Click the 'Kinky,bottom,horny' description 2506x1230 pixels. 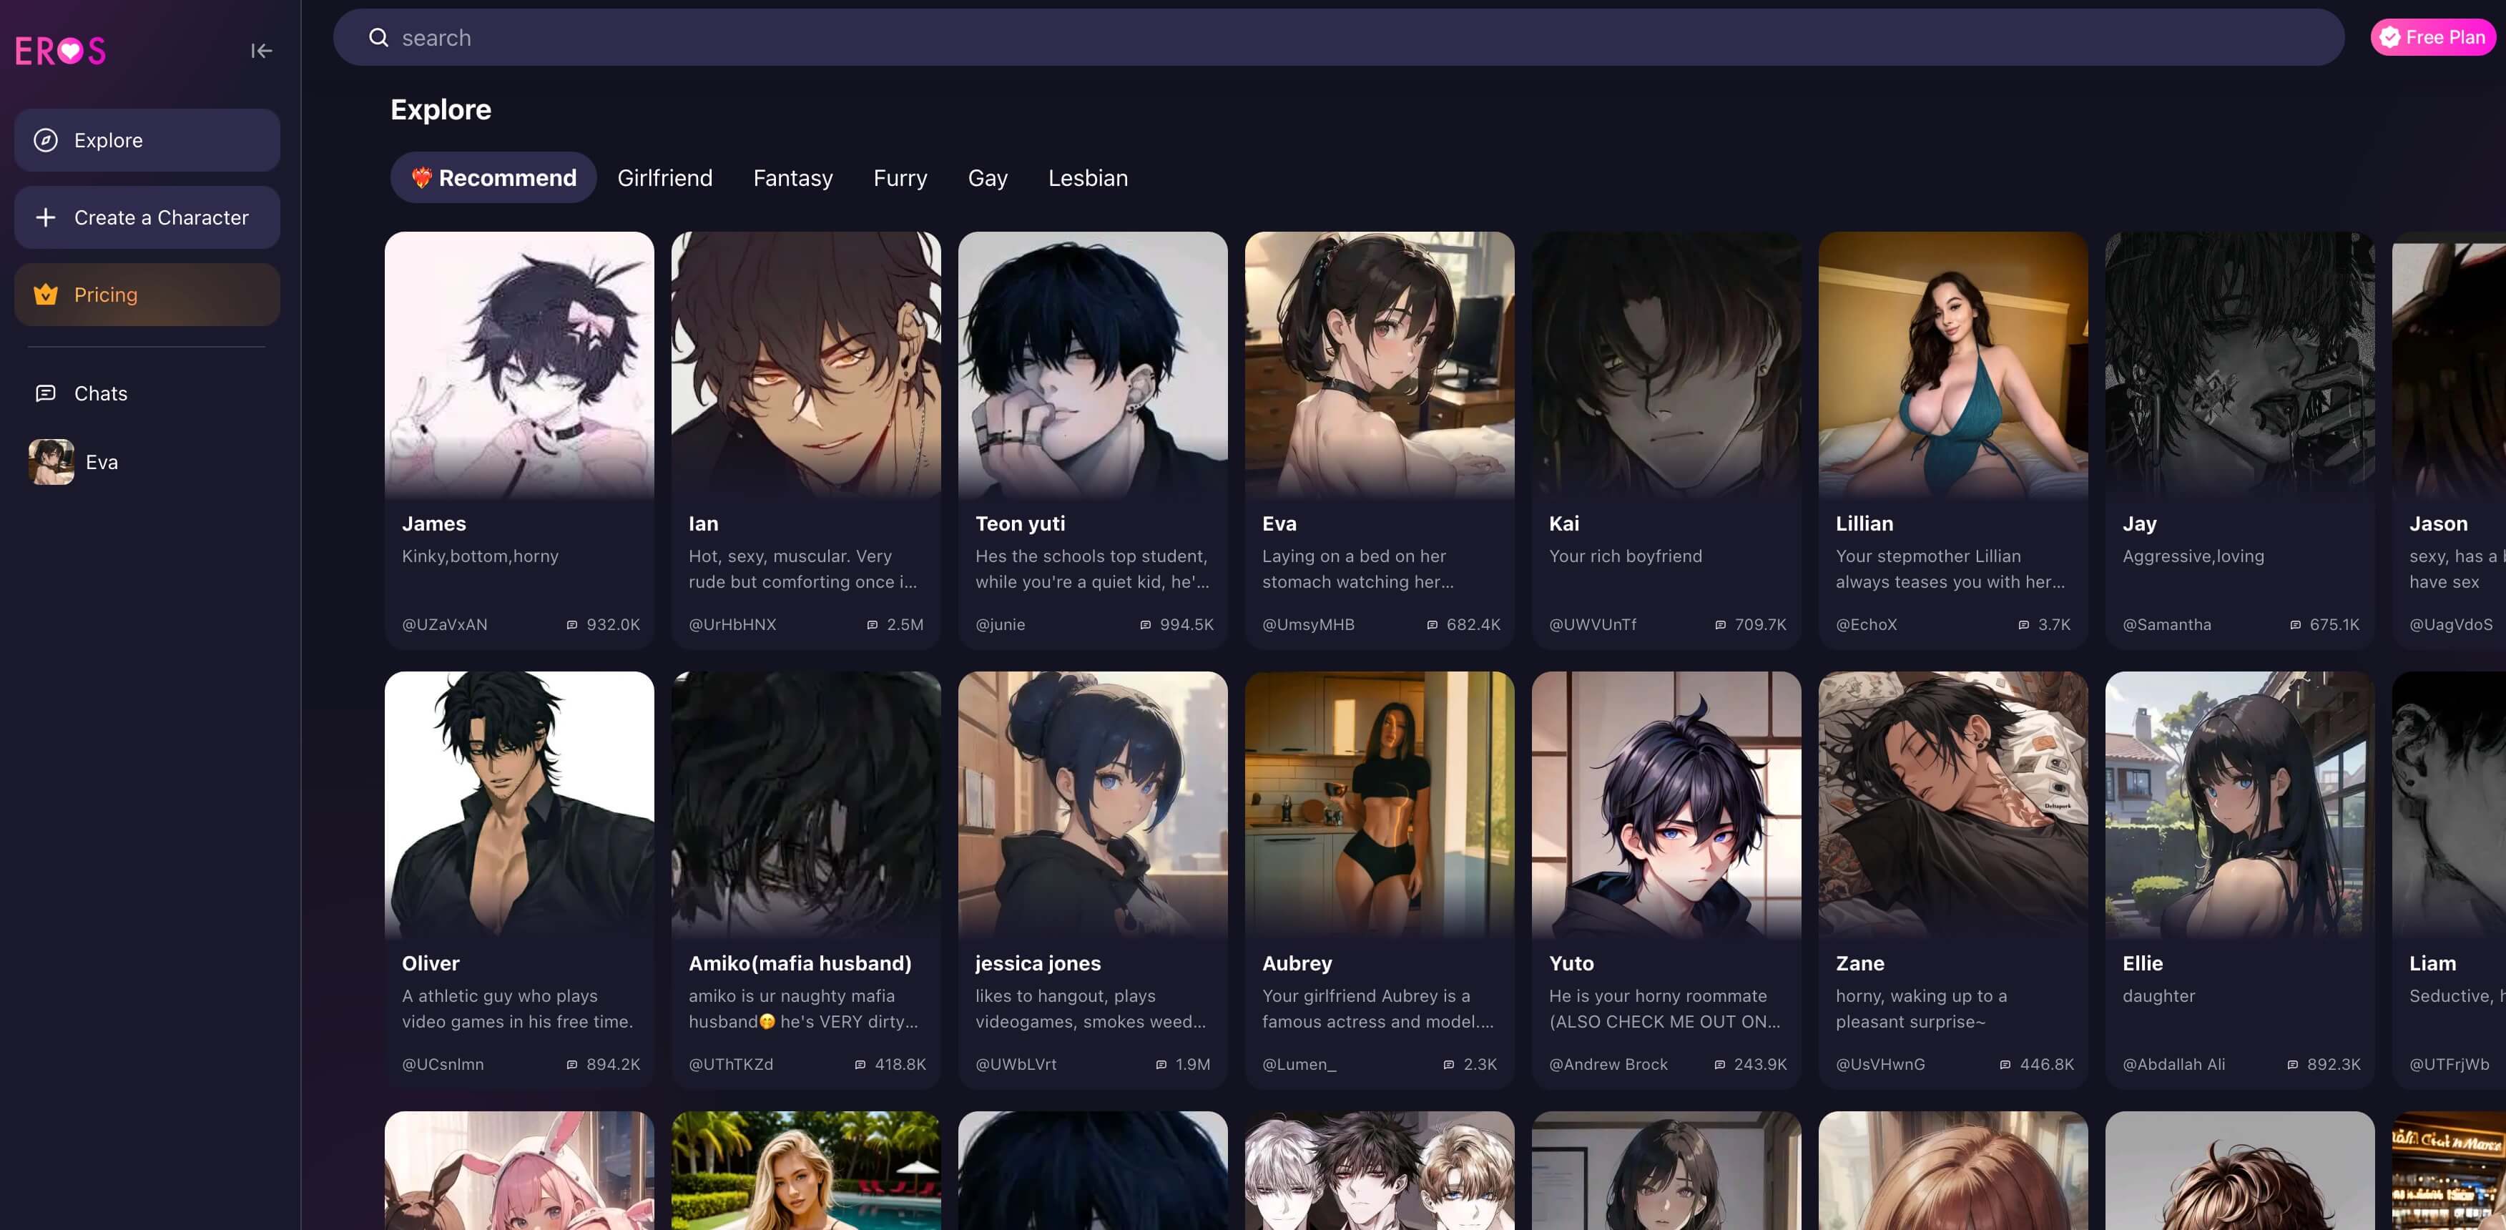(480, 556)
